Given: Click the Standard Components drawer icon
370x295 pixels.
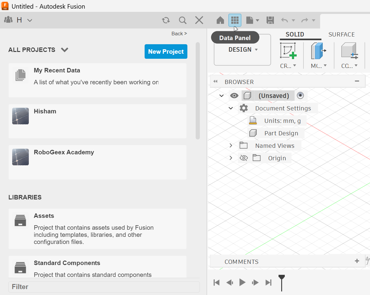Looking at the screenshot, I should 20,267.
